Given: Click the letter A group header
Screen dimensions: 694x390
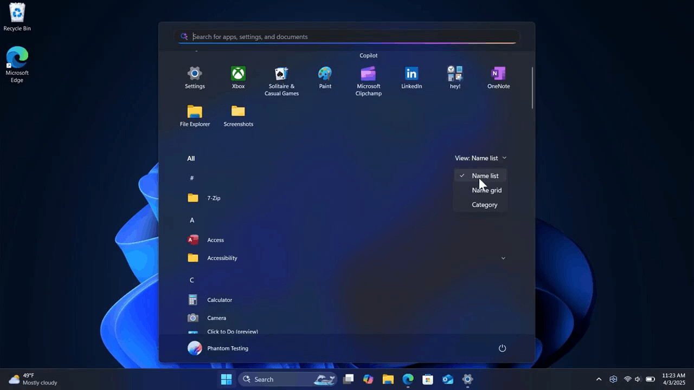Looking at the screenshot, I should pos(192,220).
